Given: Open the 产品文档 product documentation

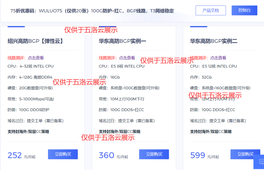Looking at the screenshot, I should (211, 10).
